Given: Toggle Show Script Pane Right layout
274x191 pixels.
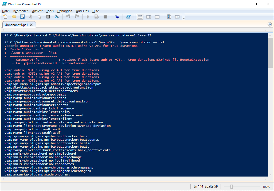Looking at the screenshot, I should click(148, 16).
